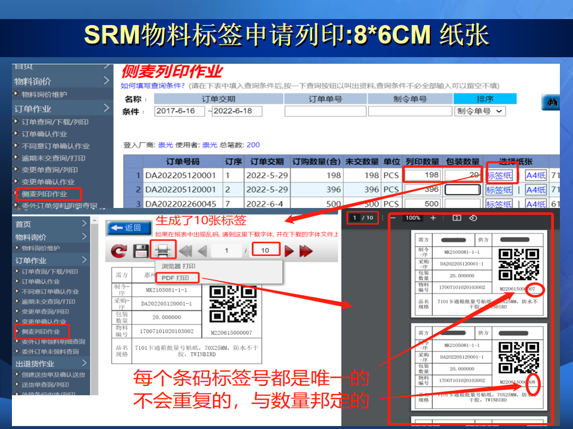
Task: Click the 订单号码 column header
Action: [183, 161]
